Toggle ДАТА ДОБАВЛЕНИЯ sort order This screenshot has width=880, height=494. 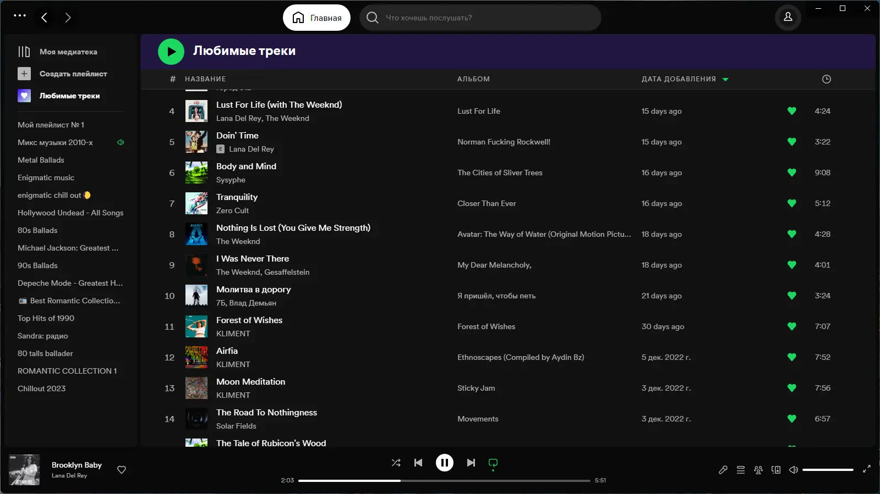pos(685,79)
